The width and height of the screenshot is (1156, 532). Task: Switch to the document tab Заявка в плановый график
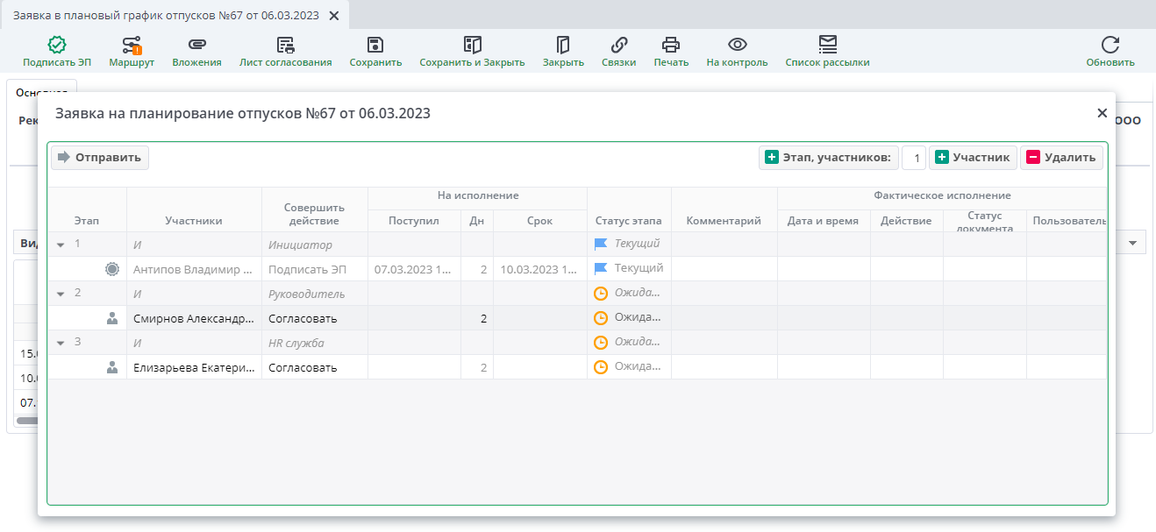[166, 16]
